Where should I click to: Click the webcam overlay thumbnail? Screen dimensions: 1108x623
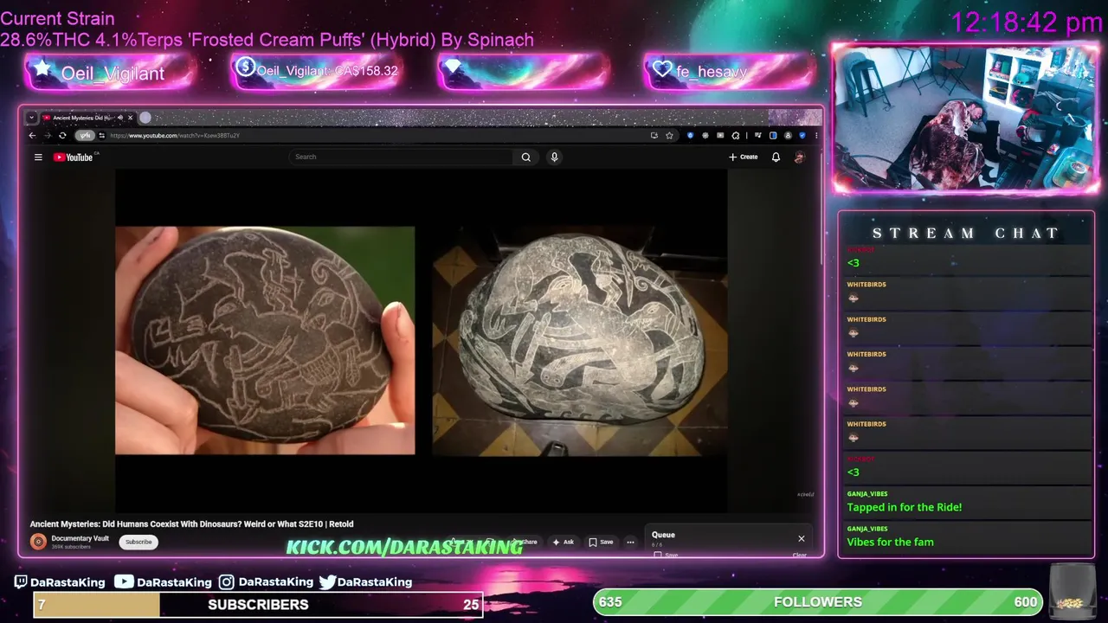(x=965, y=117)
